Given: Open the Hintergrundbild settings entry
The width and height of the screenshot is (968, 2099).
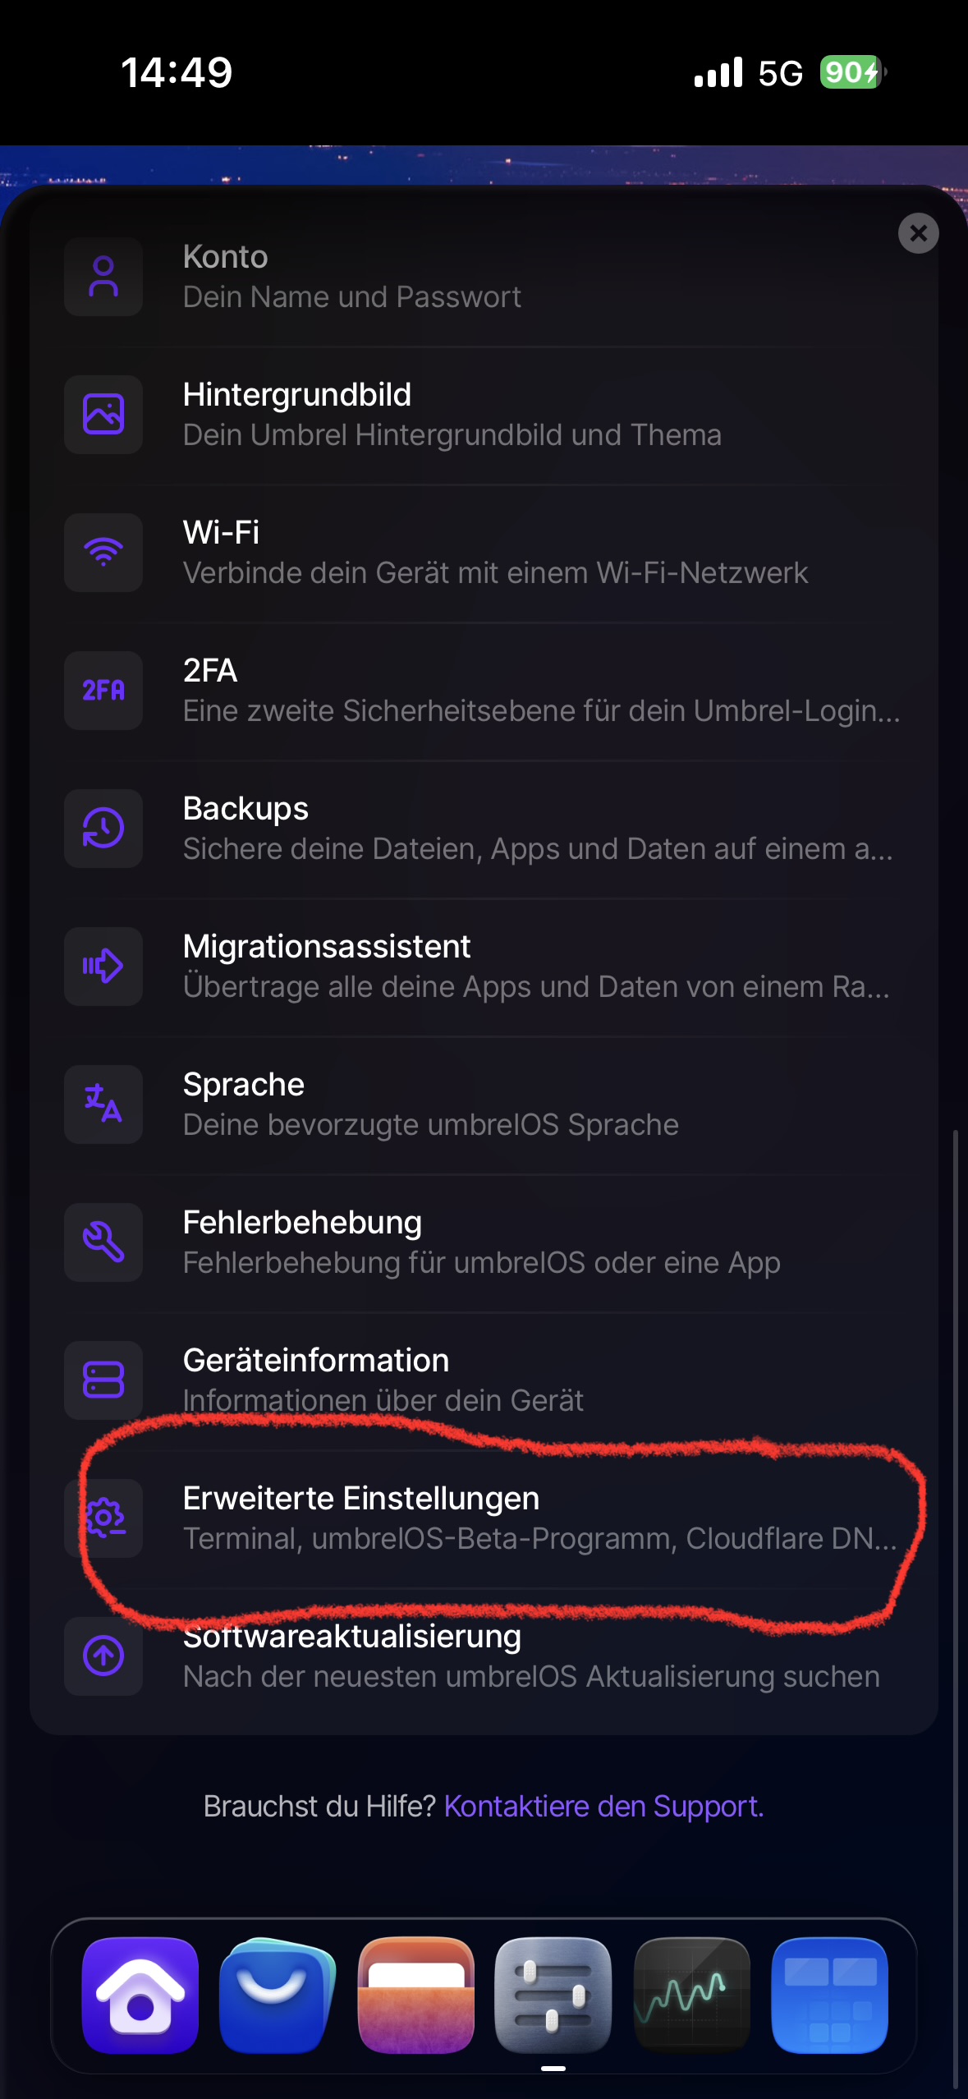Looking at the screenshot, I should (x=493, y=415).
